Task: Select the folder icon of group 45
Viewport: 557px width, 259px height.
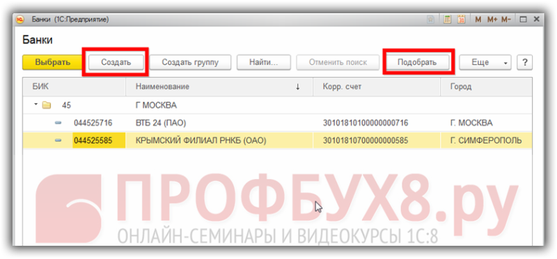Action: (x=47, y=106)
